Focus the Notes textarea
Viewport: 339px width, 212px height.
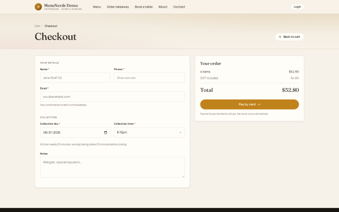(x=112, y=167)
